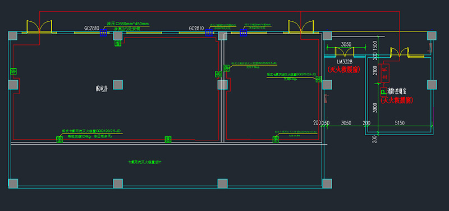Click the 七氟丙烷灭火装置设计 green text
The width and height of the screenshot is (449, 211).
tap(145, 162)
